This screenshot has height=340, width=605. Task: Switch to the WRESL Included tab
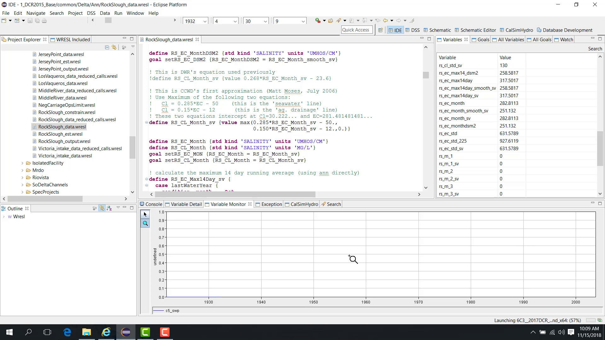click(x=70, y=39)
